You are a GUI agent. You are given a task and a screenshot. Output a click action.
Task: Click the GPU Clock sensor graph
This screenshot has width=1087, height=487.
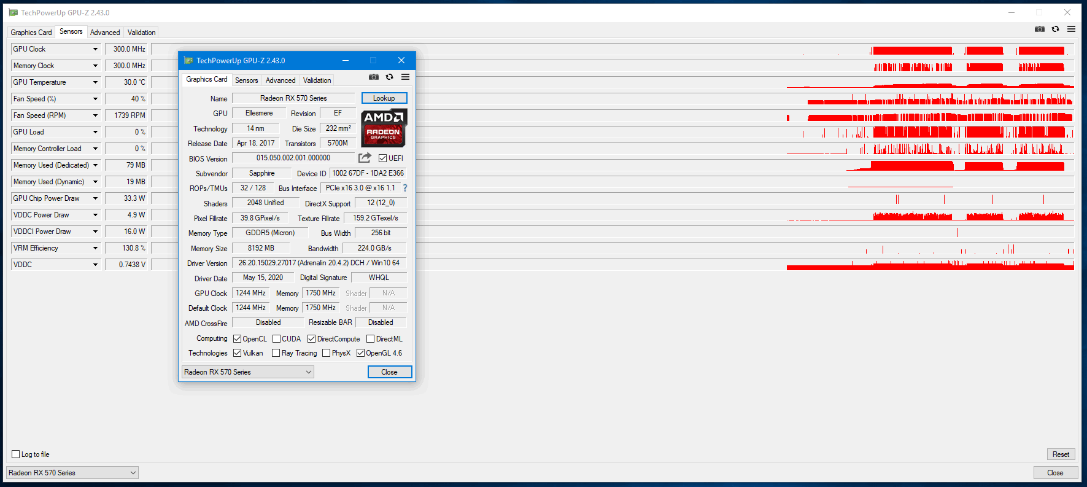coord(613,49)
